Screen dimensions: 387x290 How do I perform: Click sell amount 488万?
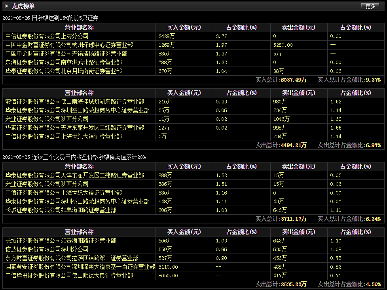280,267
